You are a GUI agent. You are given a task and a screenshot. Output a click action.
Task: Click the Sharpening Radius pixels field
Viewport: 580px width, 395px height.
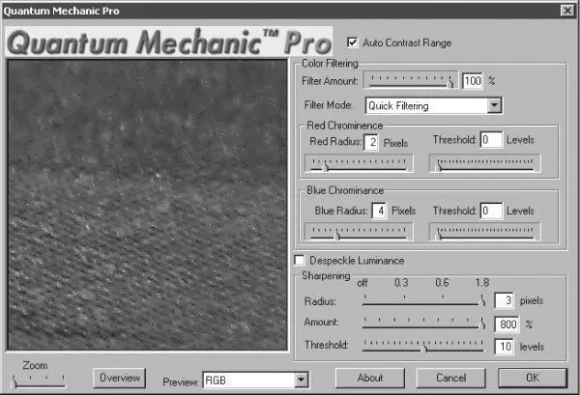[x=504, y=300]
